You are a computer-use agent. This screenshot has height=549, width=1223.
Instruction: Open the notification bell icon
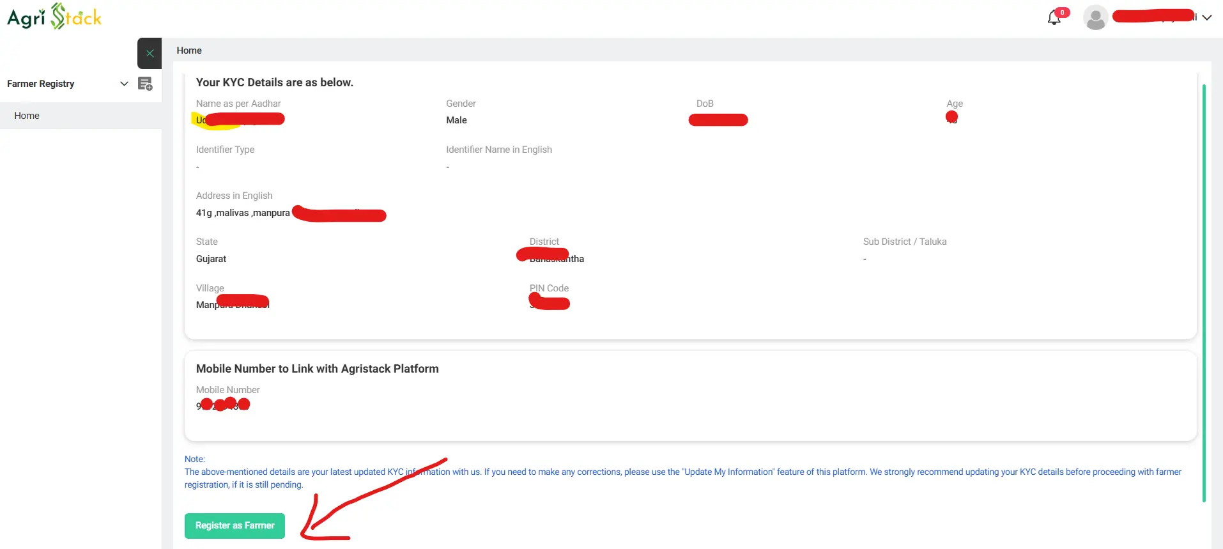click(x=1054, y=19)
